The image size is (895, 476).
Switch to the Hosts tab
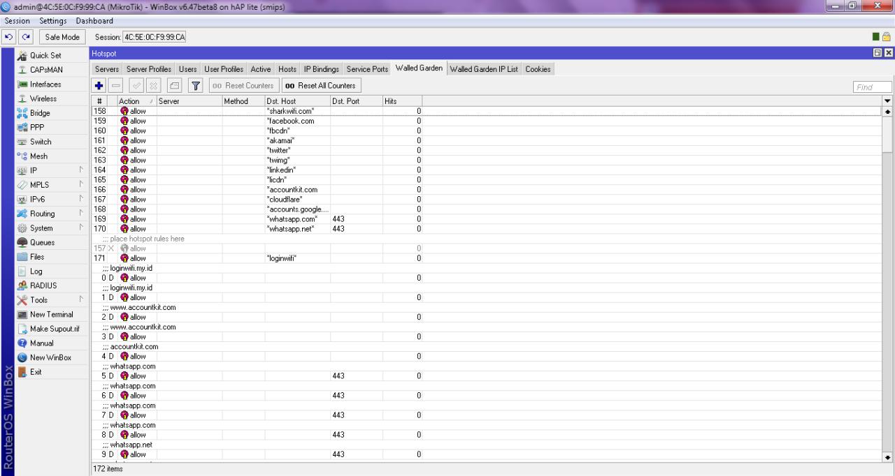click(x=287, y=69)
